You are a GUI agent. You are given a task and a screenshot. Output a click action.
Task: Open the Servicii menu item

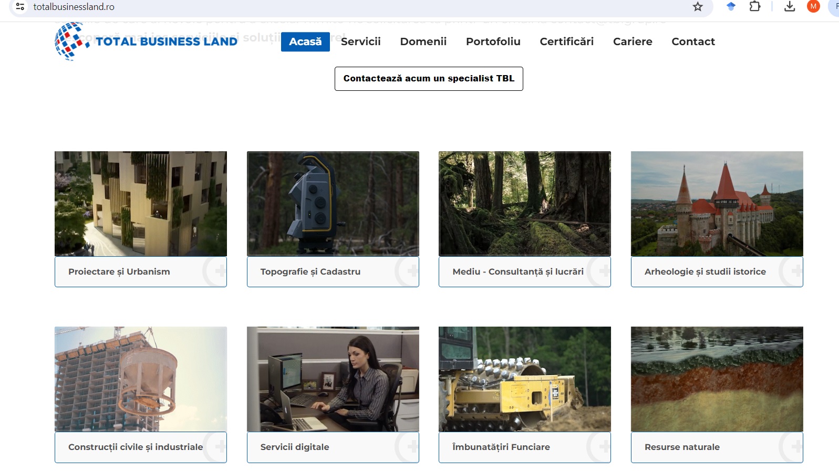coord(360,41)
